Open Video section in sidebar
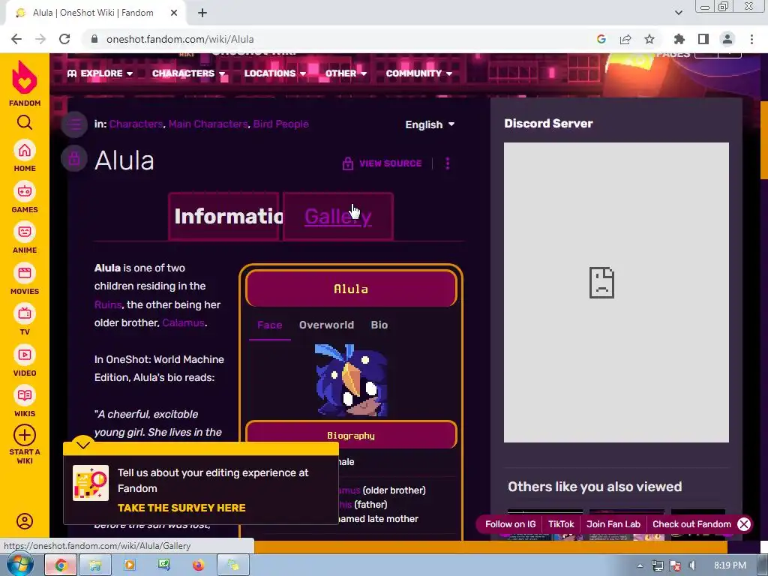Screen dimensions: 768x576 (25, 361)
